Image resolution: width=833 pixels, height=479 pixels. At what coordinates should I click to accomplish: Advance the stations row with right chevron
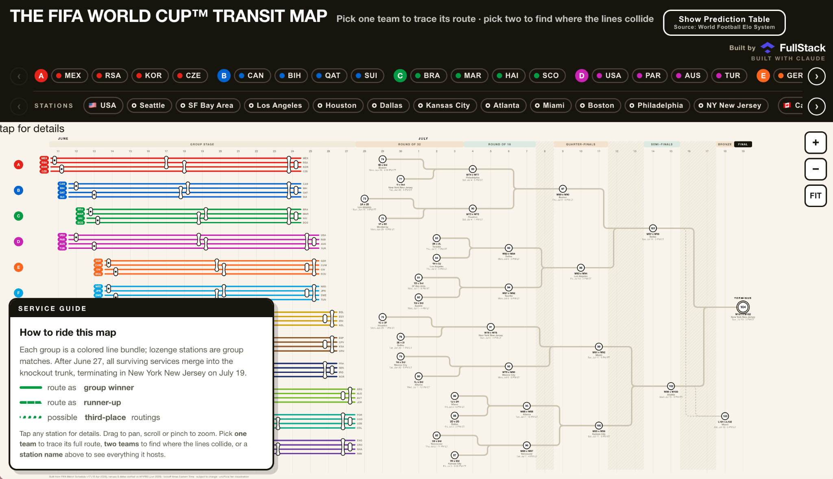pos(817,107)
